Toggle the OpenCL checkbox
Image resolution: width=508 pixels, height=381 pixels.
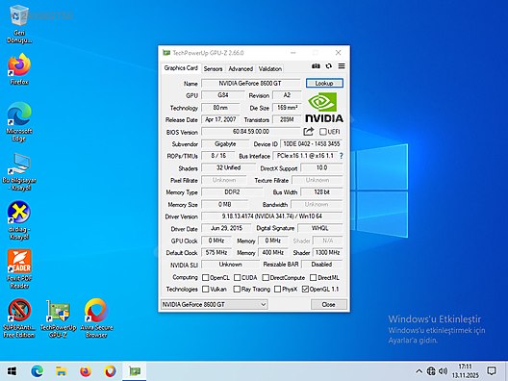[x=205, y=278]
